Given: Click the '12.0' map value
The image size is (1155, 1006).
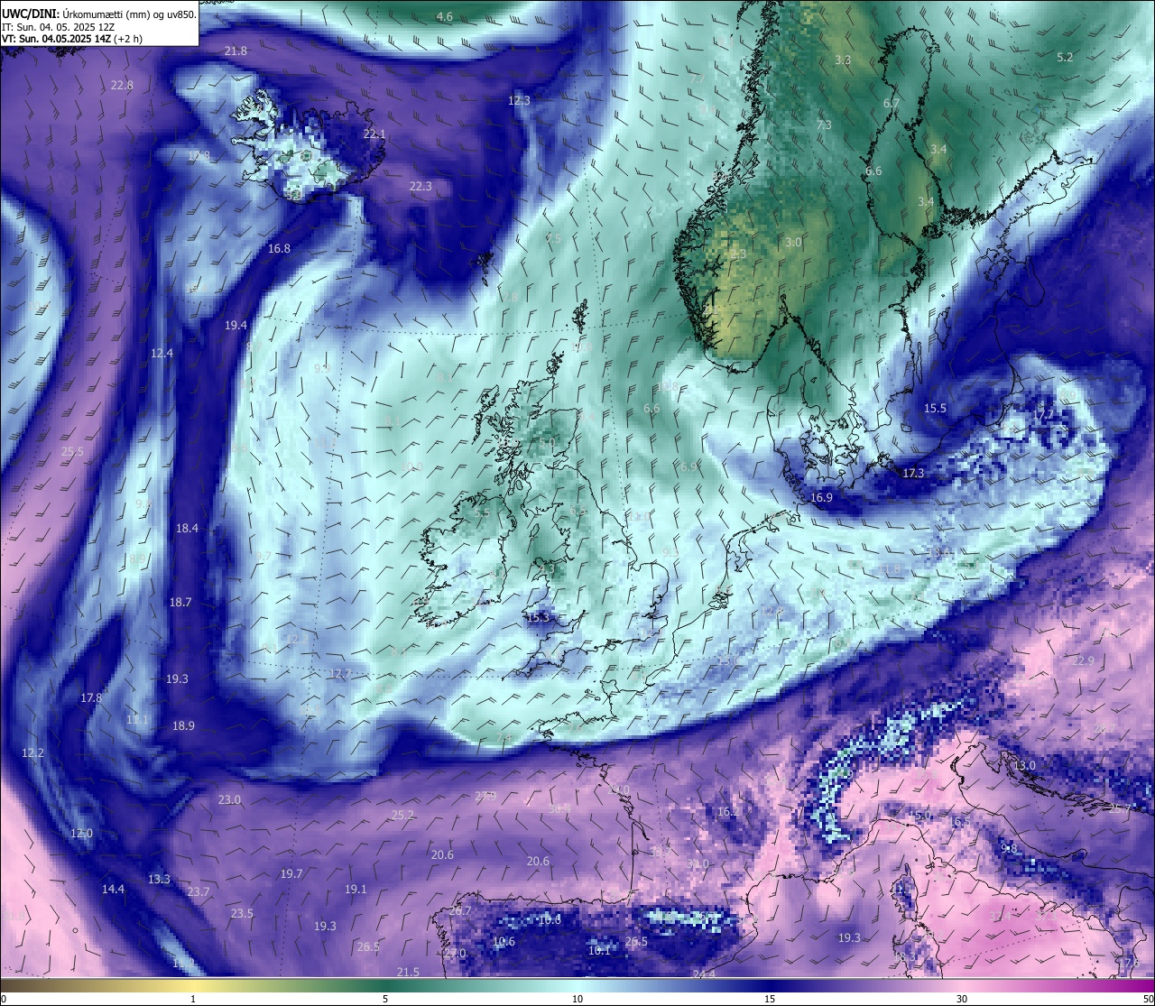Looking at the screenshot, I should coord(81,834).
